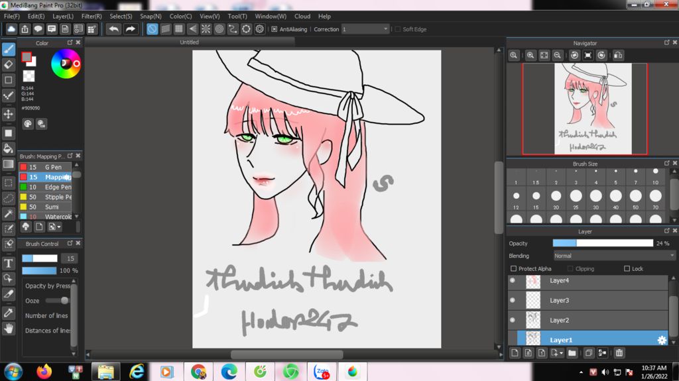The image size is (679, 381).
Task: Enable radial snap guide
Action: click(x=206, y=29)
